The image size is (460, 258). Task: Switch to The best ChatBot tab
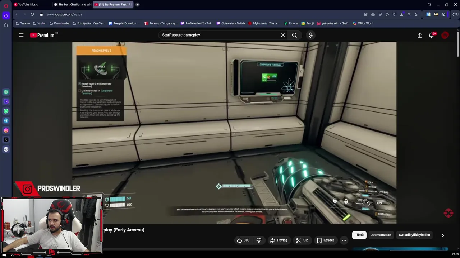(72, 5)
